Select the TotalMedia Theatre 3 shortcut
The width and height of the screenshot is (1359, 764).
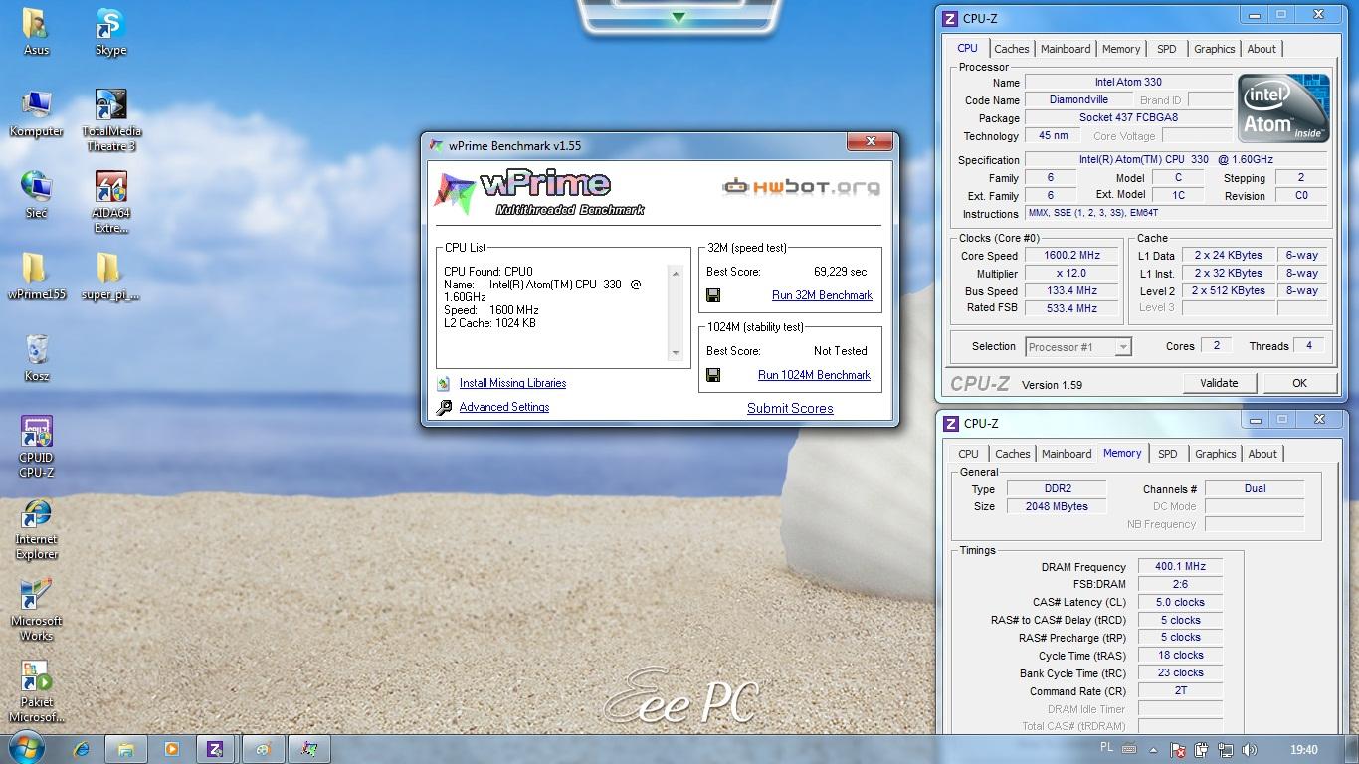point(110,120)
